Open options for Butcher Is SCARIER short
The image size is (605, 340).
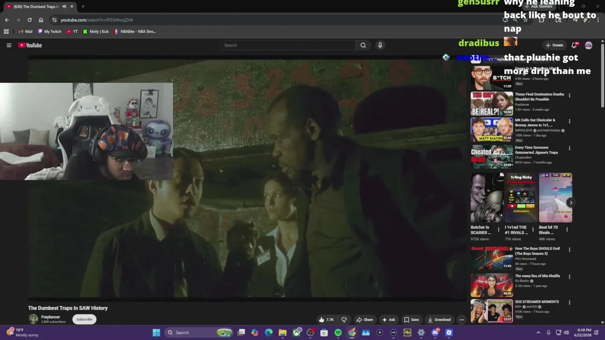point(498,230)
